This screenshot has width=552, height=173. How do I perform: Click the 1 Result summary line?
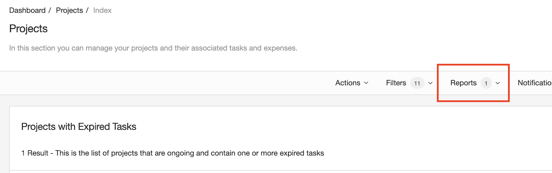[x=172, y=153]
